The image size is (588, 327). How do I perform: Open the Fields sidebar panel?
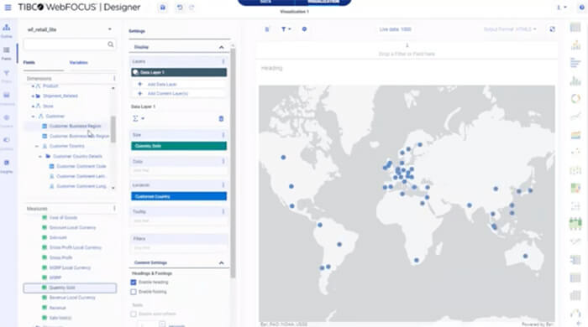pyautogui.click(x=7, y=53)
